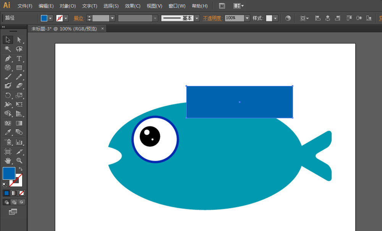Swap fill and stroke colors arrow
The image size is (382, 231).
21,169
